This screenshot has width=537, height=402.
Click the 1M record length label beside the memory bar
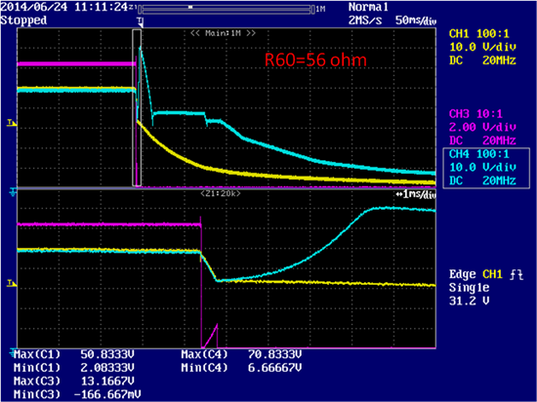[x=320, y=9]
